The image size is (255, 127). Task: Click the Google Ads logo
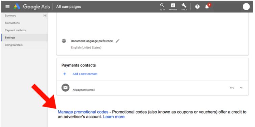coord(32,7)
